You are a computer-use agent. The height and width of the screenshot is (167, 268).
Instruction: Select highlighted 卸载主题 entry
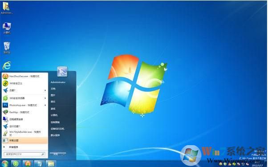pos(25,140)
